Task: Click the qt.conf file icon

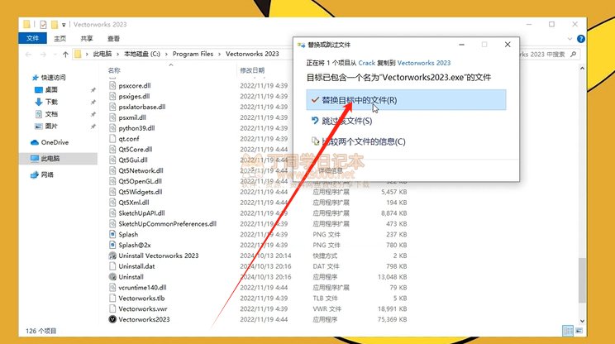Action: [x=112, y=138]
